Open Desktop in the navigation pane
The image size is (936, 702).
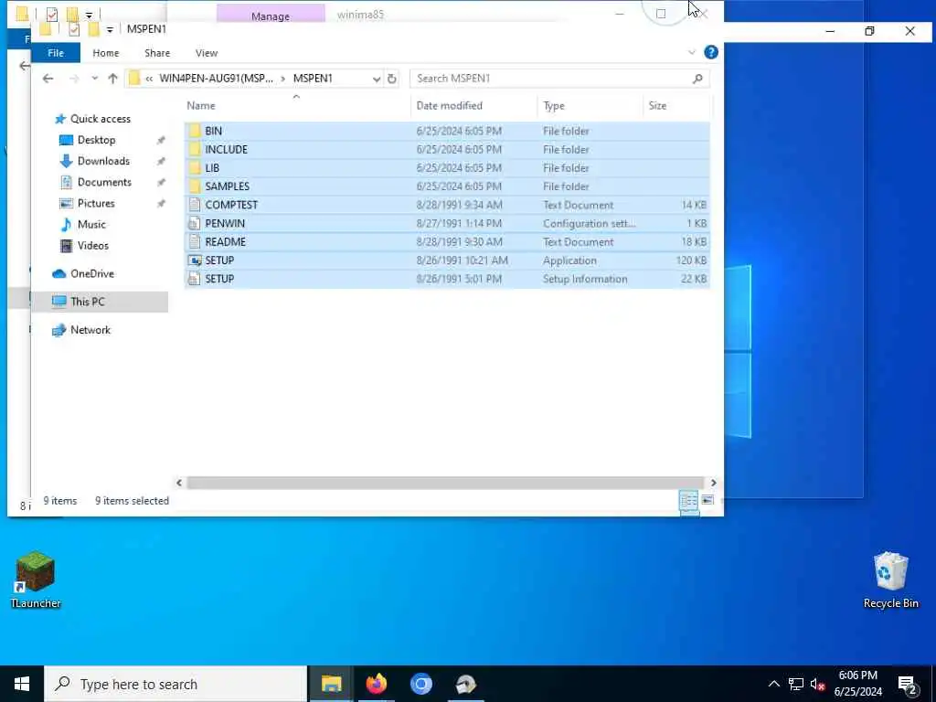tap(96, 140)
